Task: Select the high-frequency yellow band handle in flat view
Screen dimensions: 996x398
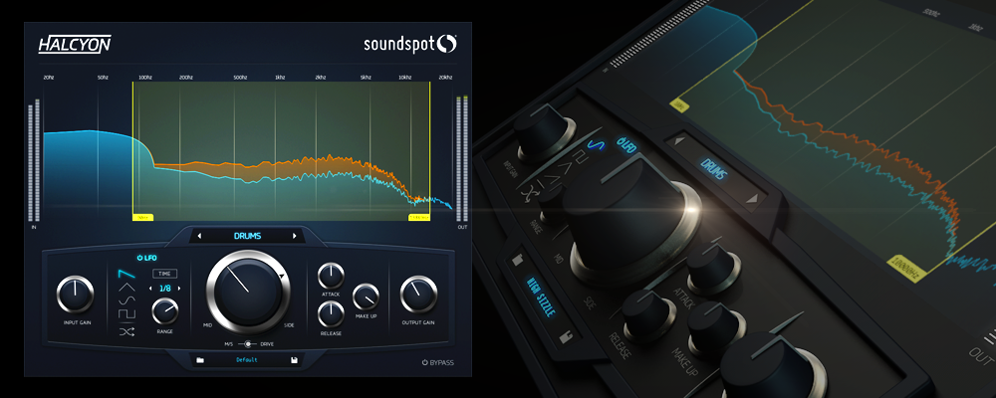Action: click(419, 217)
